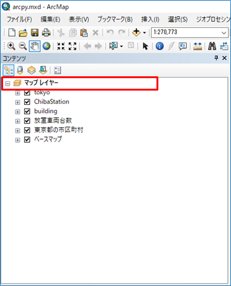Save the map document

pos(35,33)
